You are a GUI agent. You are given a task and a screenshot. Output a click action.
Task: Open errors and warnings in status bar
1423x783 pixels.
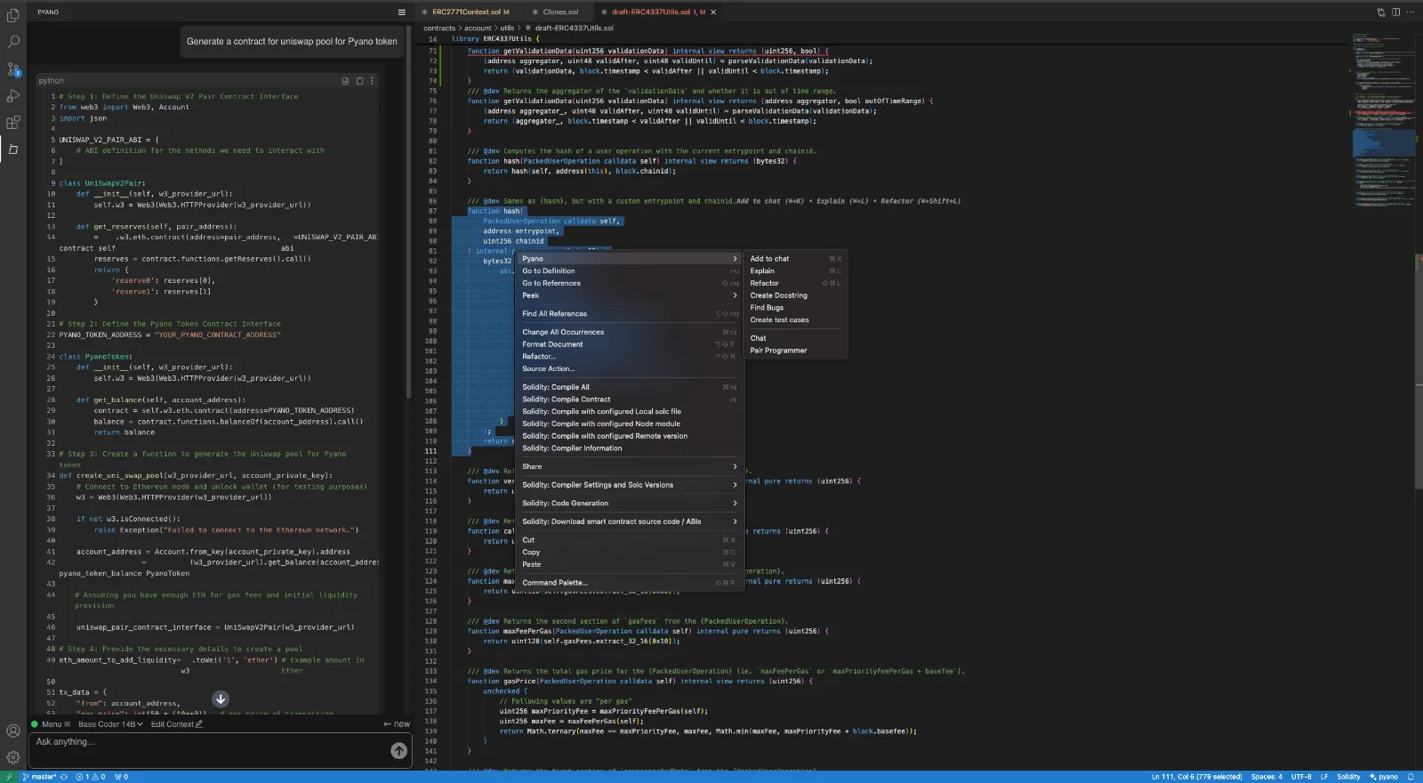tap(90, 777)
